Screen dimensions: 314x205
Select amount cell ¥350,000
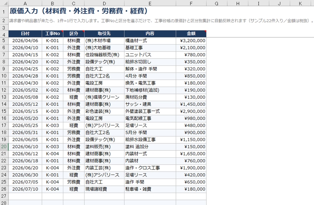tap(191, 62)
